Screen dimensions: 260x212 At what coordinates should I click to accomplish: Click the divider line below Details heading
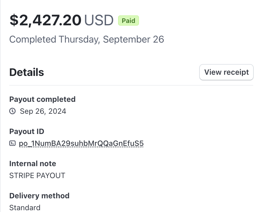point(131,85)
